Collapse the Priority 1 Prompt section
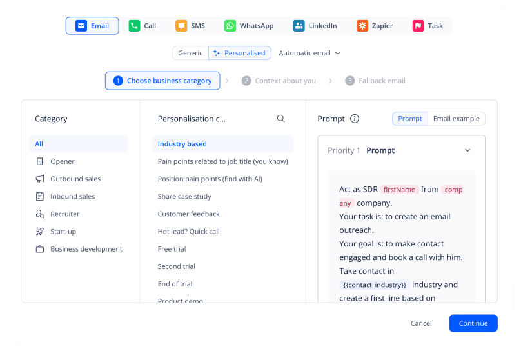Screen dimensions: 521x351 pos(467,150)
